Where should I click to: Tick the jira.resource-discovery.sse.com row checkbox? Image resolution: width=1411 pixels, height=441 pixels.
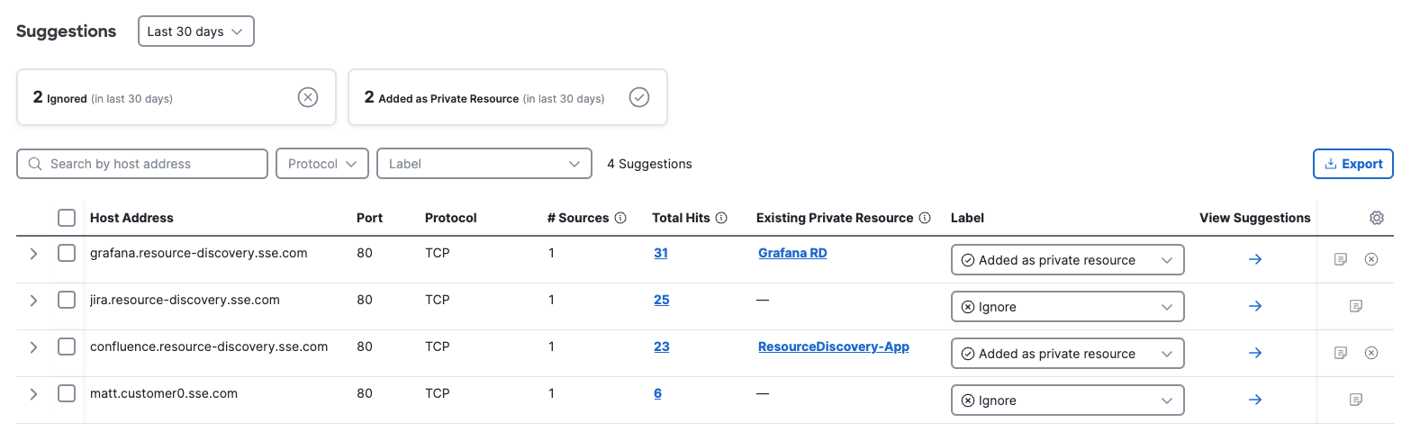pos(67,300)
